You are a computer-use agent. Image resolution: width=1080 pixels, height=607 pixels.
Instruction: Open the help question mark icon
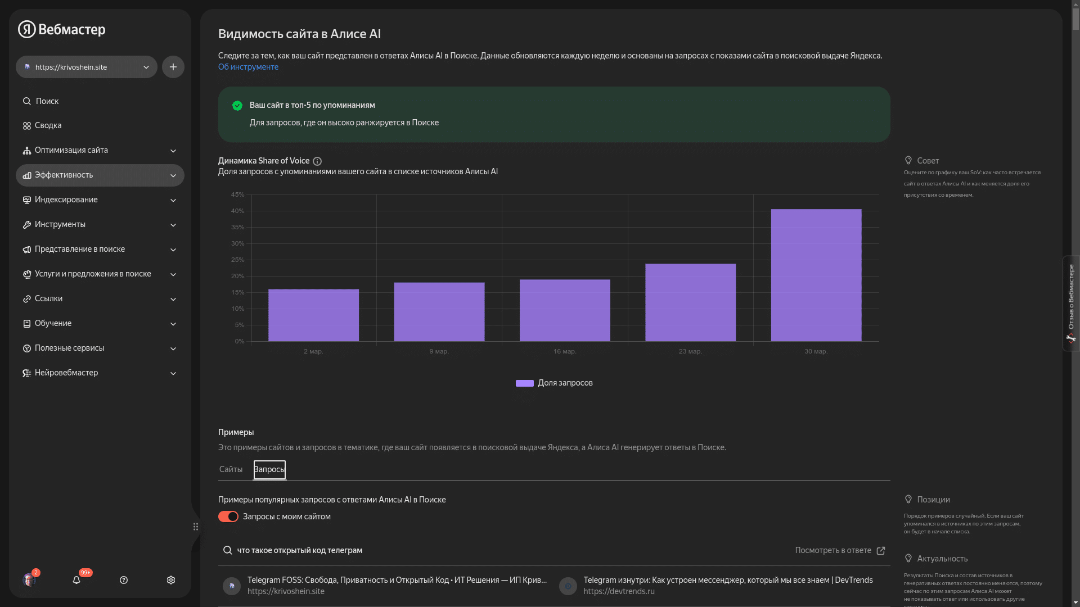click(x=124, y=580)
